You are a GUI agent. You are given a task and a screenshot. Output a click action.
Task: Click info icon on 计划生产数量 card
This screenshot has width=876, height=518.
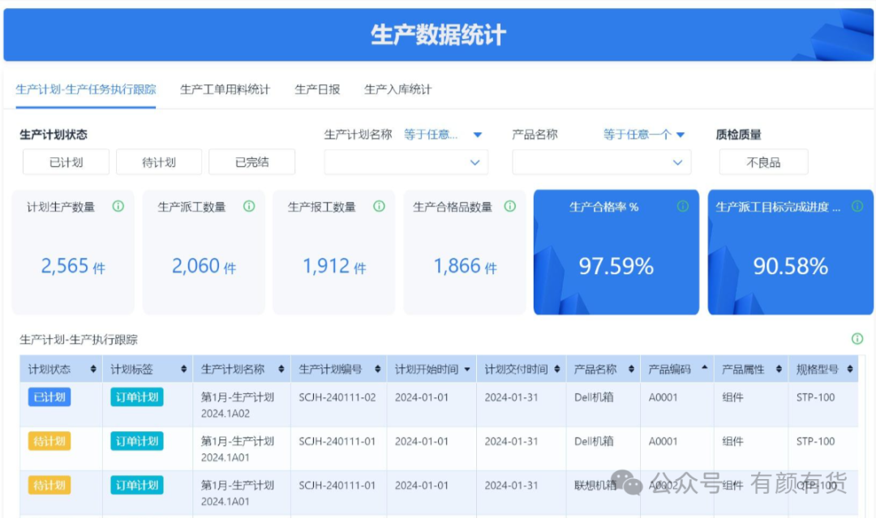[x=118, y=207]
